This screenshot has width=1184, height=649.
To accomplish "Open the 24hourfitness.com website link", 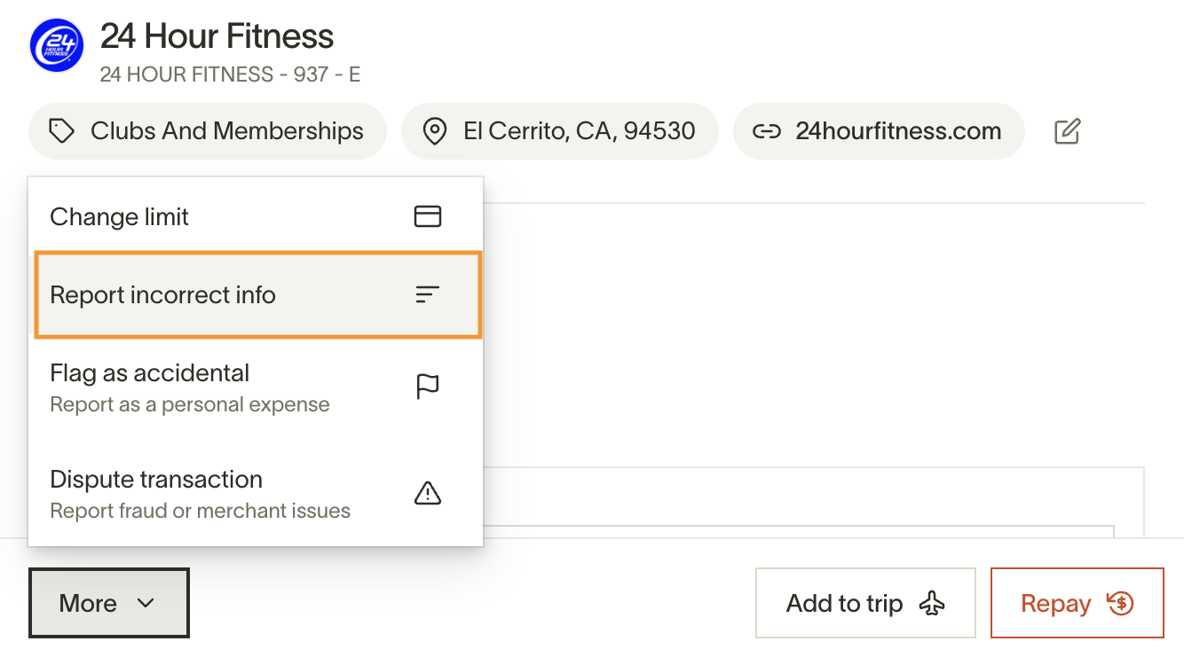I will click(897, 132).
